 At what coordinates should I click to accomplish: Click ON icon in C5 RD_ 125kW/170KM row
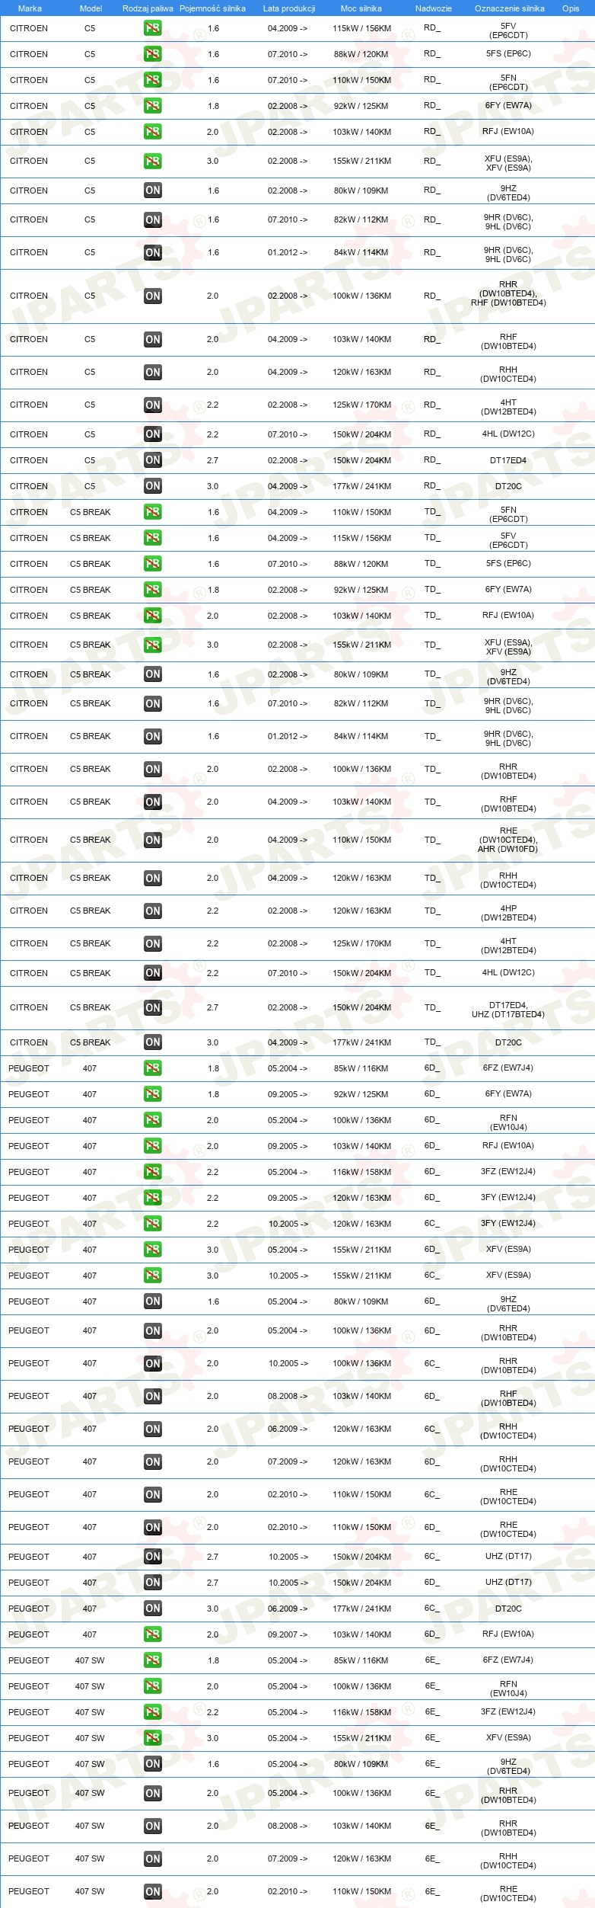coord(153,405)
